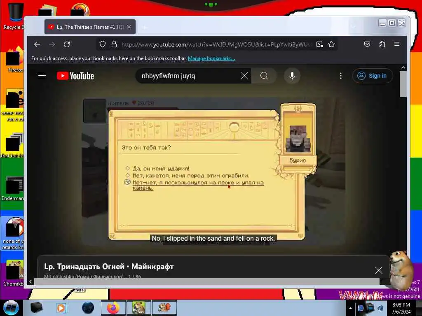This screenshot has width=422, height=316.
Task: Close the playlist panel with the X
Action: point(378,270)
